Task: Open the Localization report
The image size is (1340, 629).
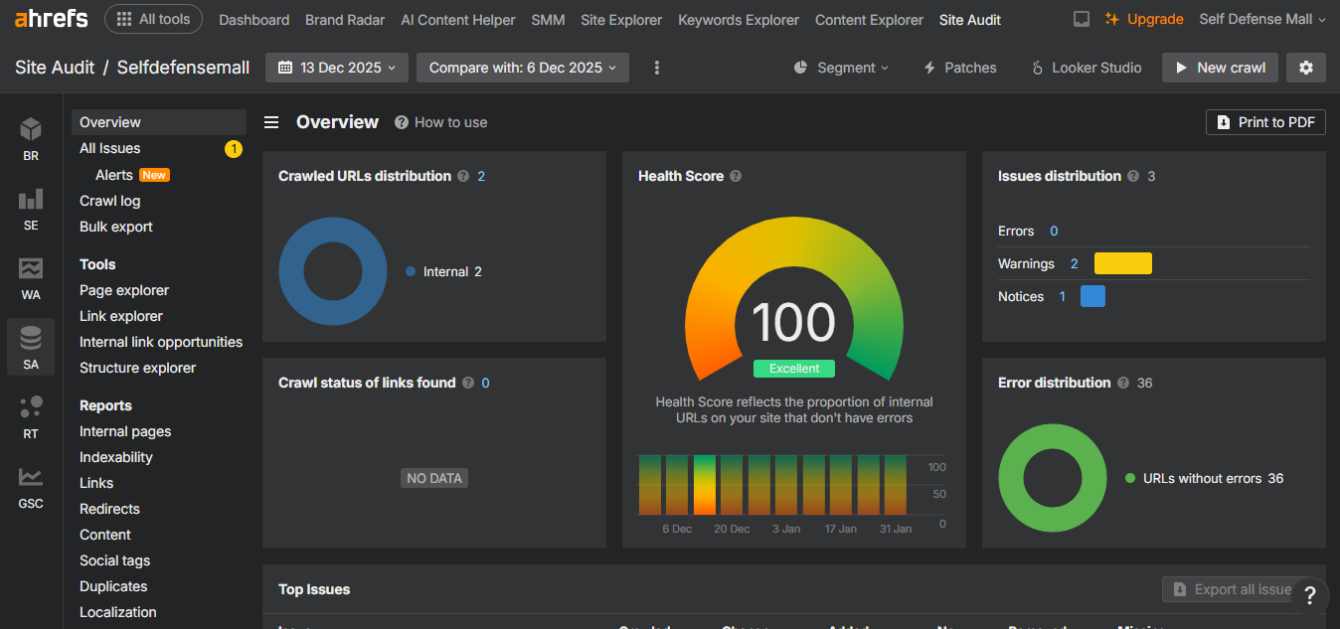Action: [118, 612]
